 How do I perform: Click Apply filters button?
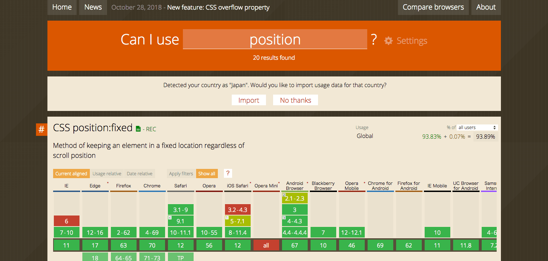[181, 174]
